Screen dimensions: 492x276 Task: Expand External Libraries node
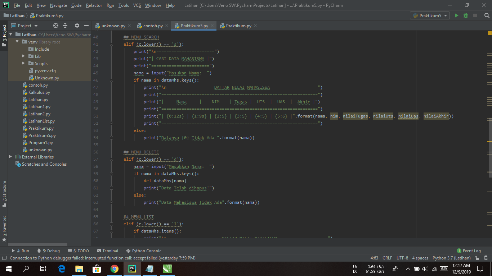tap(10, 157)
